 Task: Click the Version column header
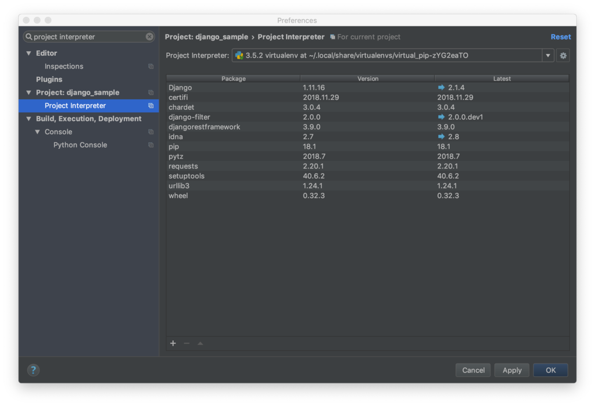tap(366, 78)
